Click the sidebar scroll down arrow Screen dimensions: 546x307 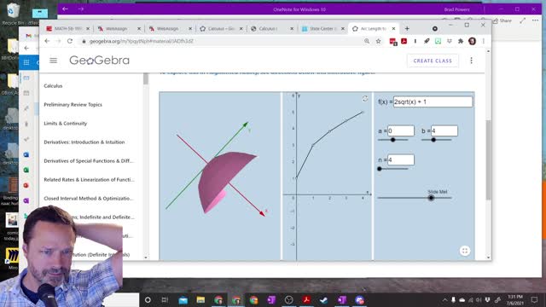click(146, 258)
